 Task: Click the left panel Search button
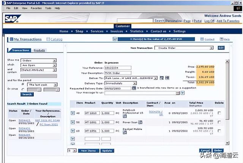click(x=27, y=94)
